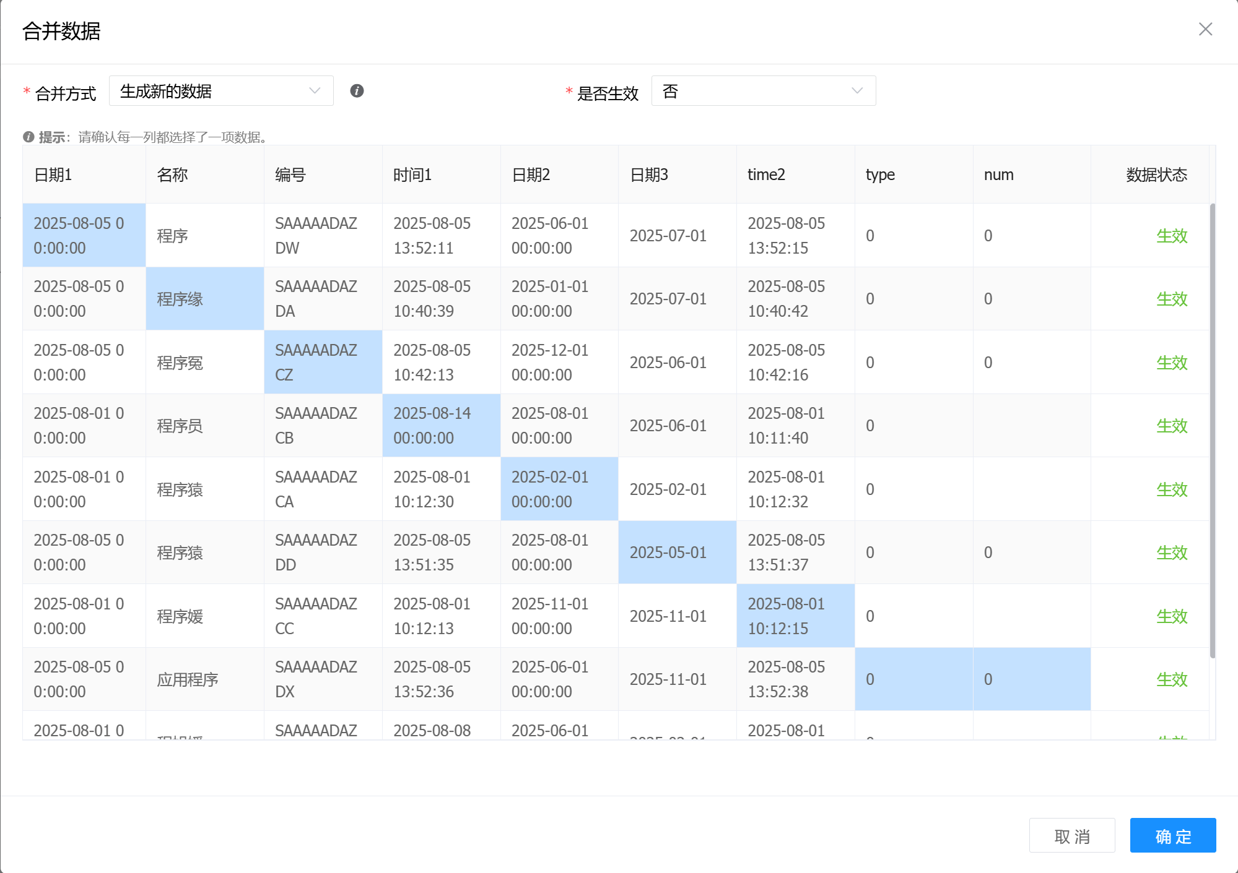1238x873 pixels.
Task: Click the 数据状态 column header
Action: [1156, 175]
